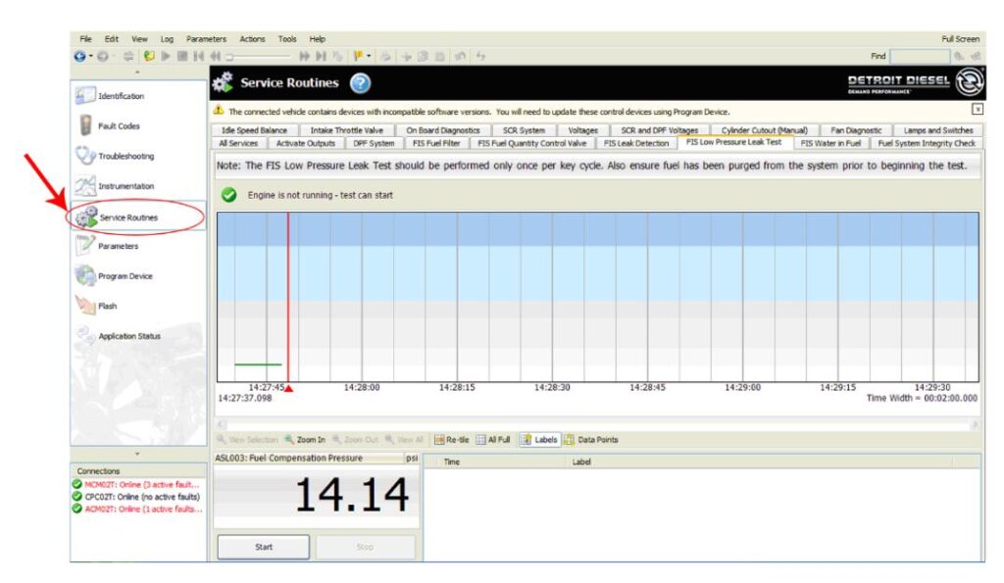Viewport: 1004px width, 583px height.
Task: Click the Find input field
Action: 920,56
